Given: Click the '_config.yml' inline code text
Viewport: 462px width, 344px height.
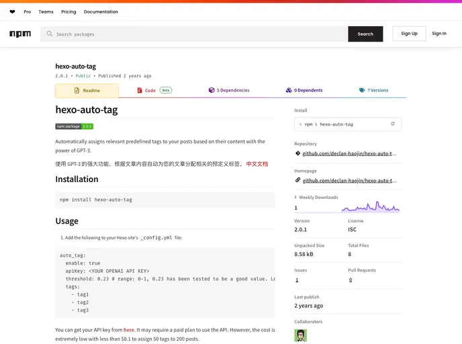Looking at the screenshot, I should click(156, 238).
